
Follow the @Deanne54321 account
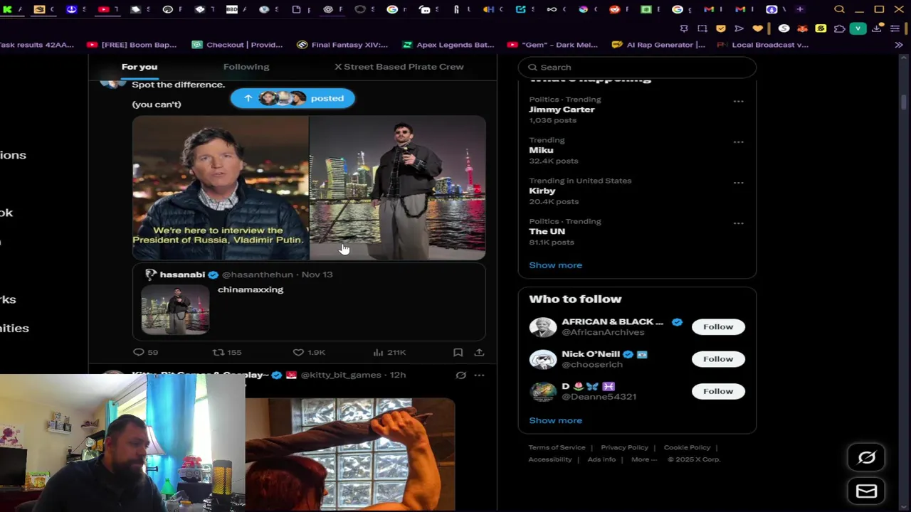(718, 391)
